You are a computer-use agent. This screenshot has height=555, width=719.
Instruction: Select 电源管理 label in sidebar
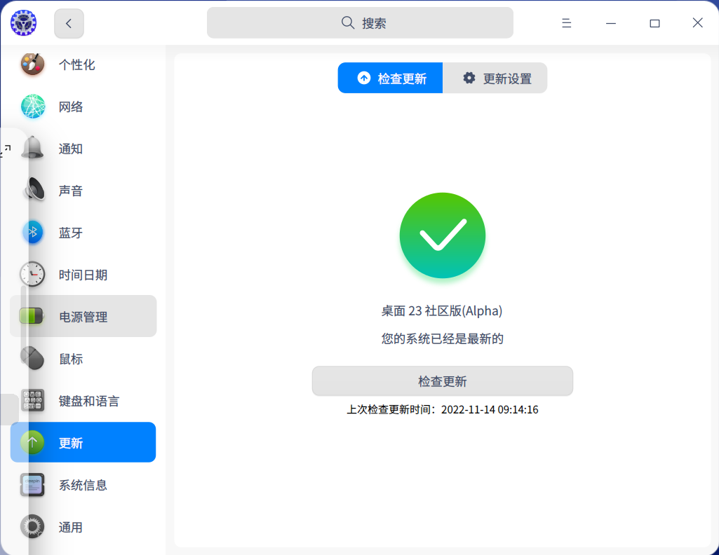click(83, 317)
